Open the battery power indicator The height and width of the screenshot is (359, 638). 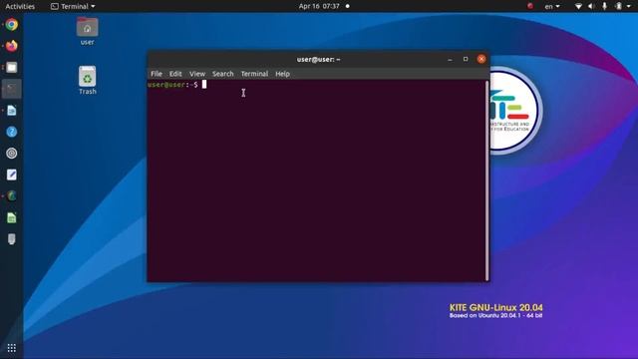click(x=618, y=6)
